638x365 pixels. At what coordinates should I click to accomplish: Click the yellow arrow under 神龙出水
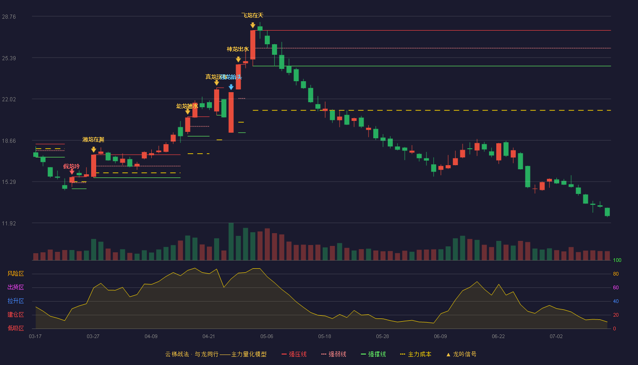pos(238,59)
